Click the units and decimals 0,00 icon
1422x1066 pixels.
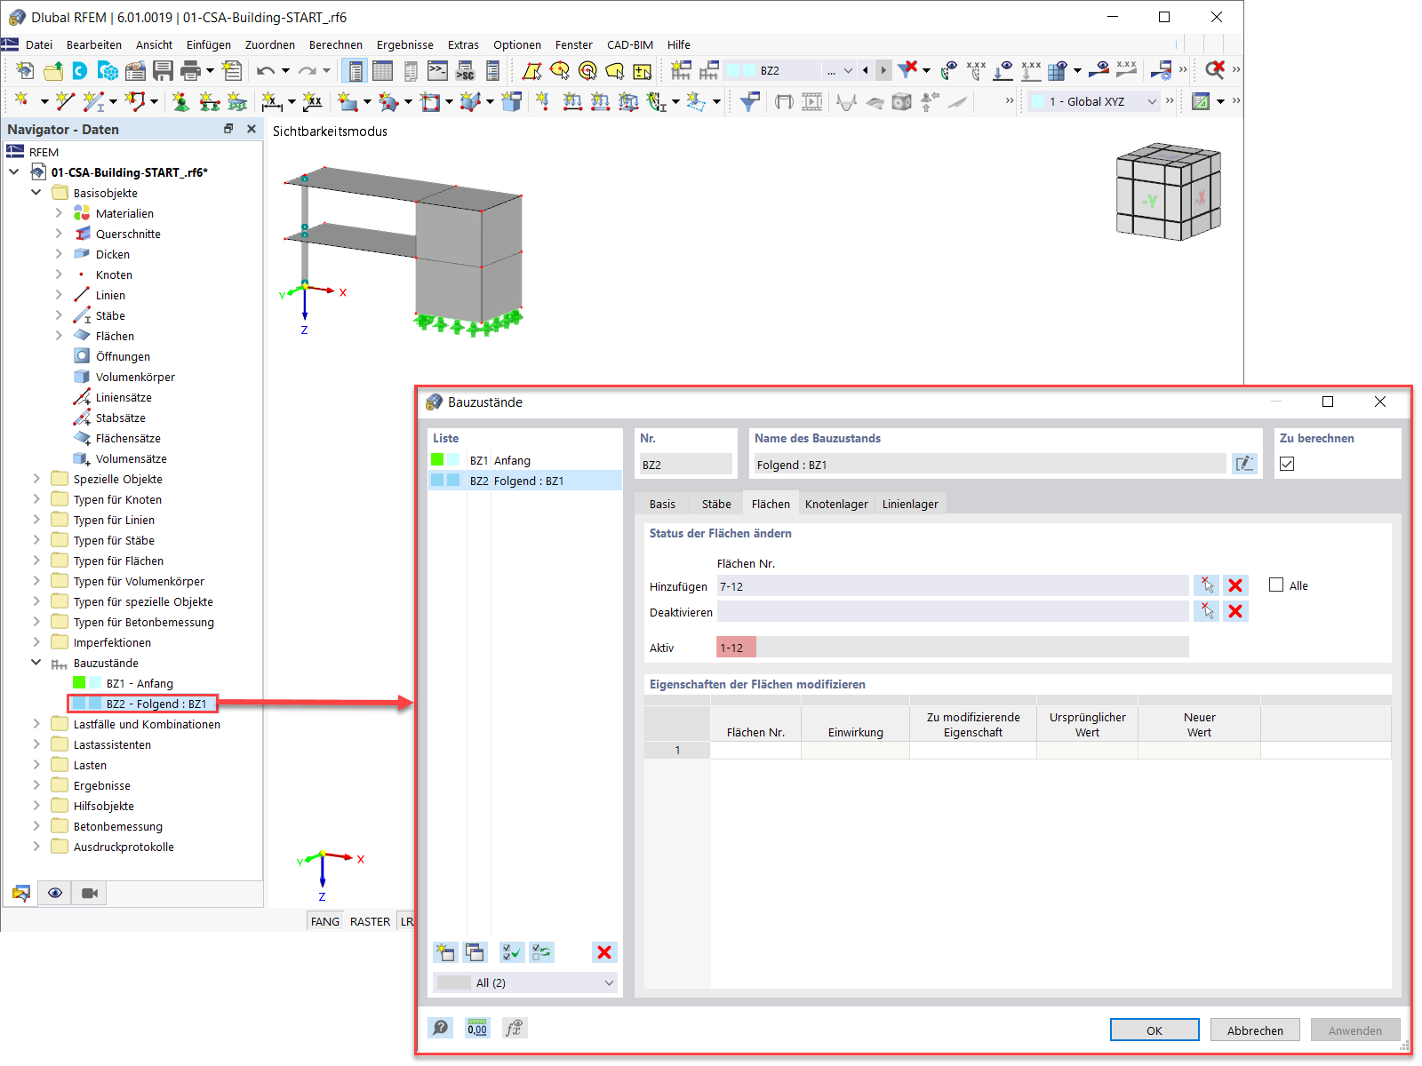pyautogui.click(x=477, y=1028)
